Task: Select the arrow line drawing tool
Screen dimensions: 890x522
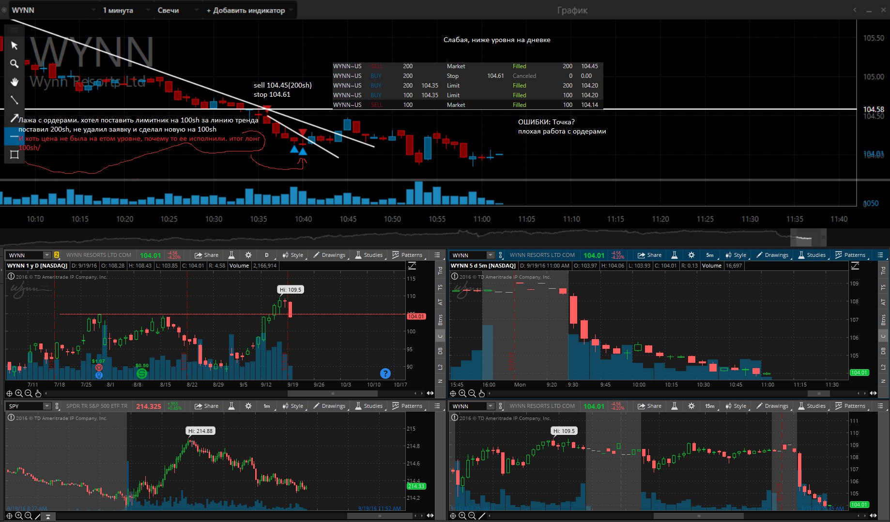Action: tap(14, 118)
